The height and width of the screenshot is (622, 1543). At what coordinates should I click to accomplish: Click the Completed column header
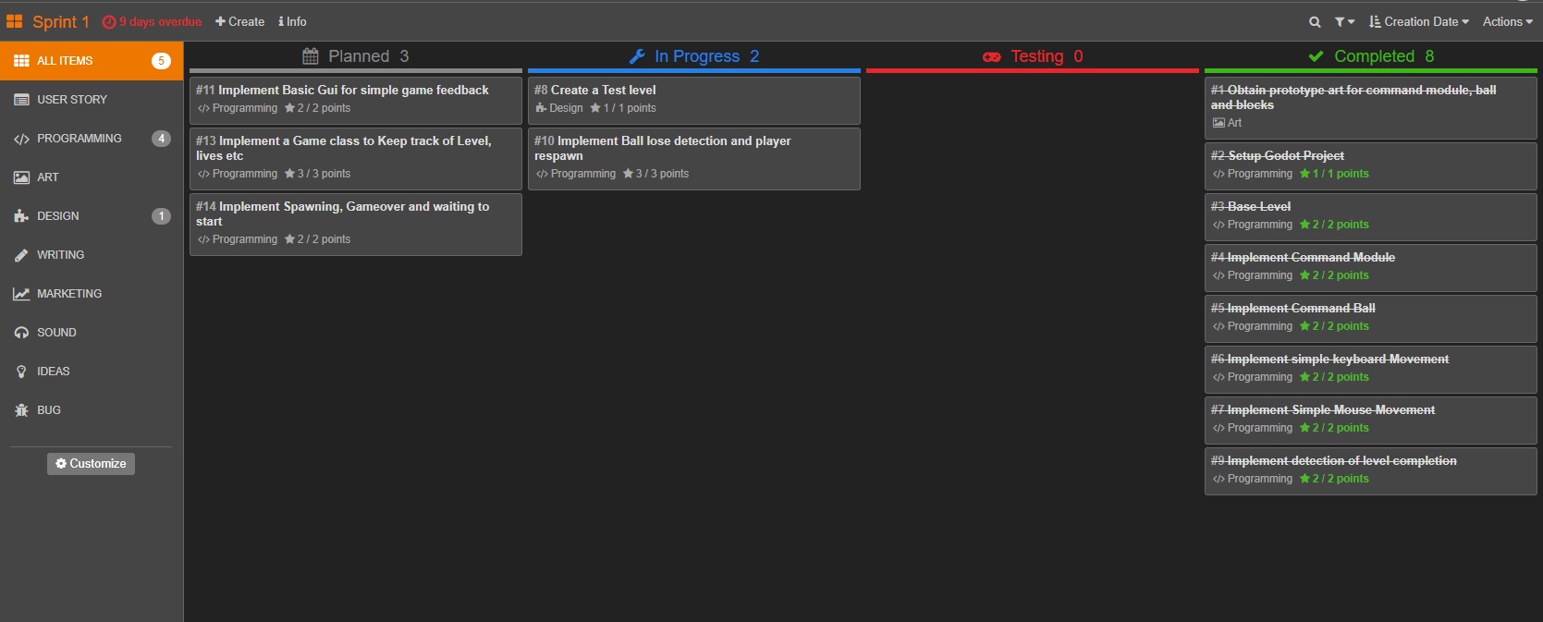[1371, 56]
